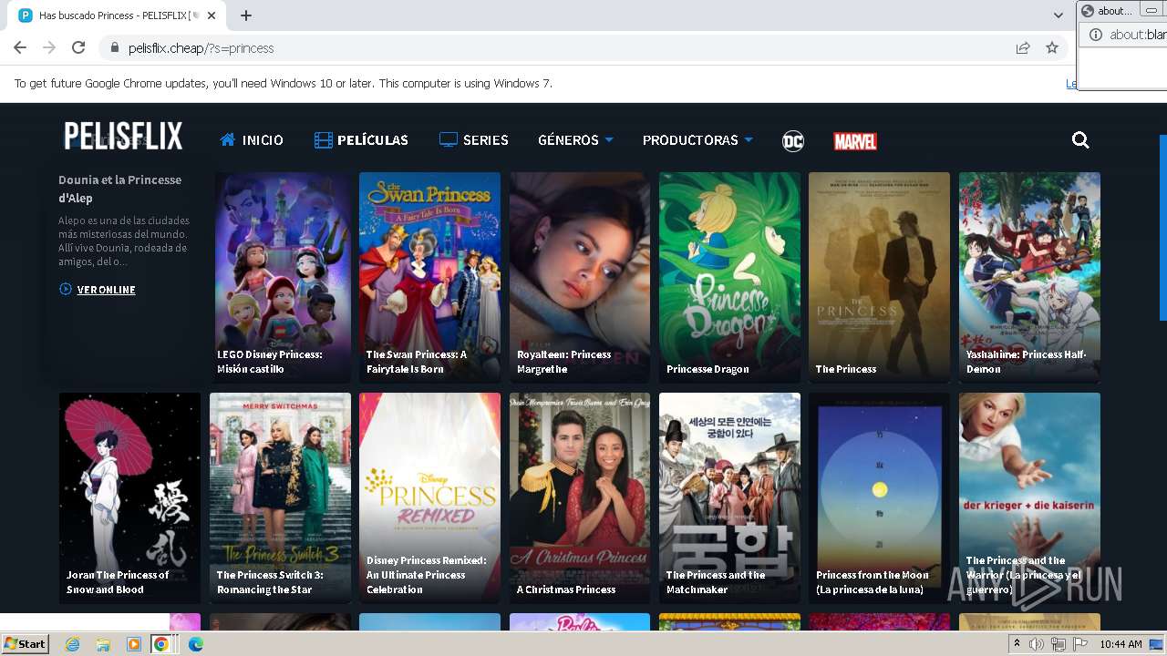Open the Marvel logo link
This screenshot has height=656, width=1167.
click(855, 141)
